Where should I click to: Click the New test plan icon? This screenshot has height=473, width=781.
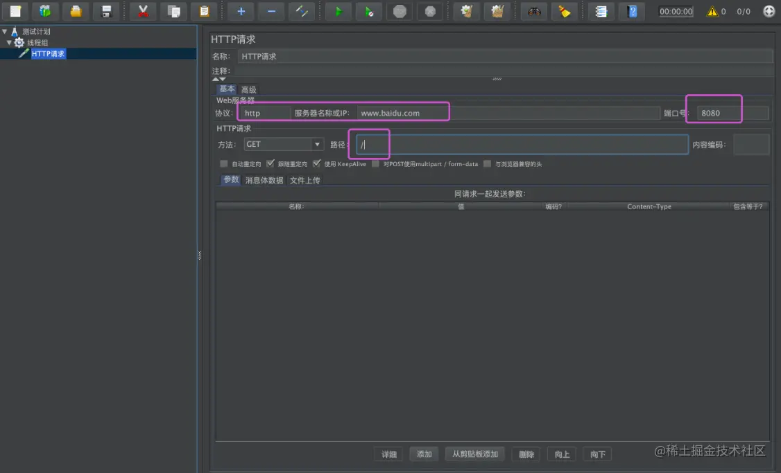pyautogui.click(x=15, y=11)
